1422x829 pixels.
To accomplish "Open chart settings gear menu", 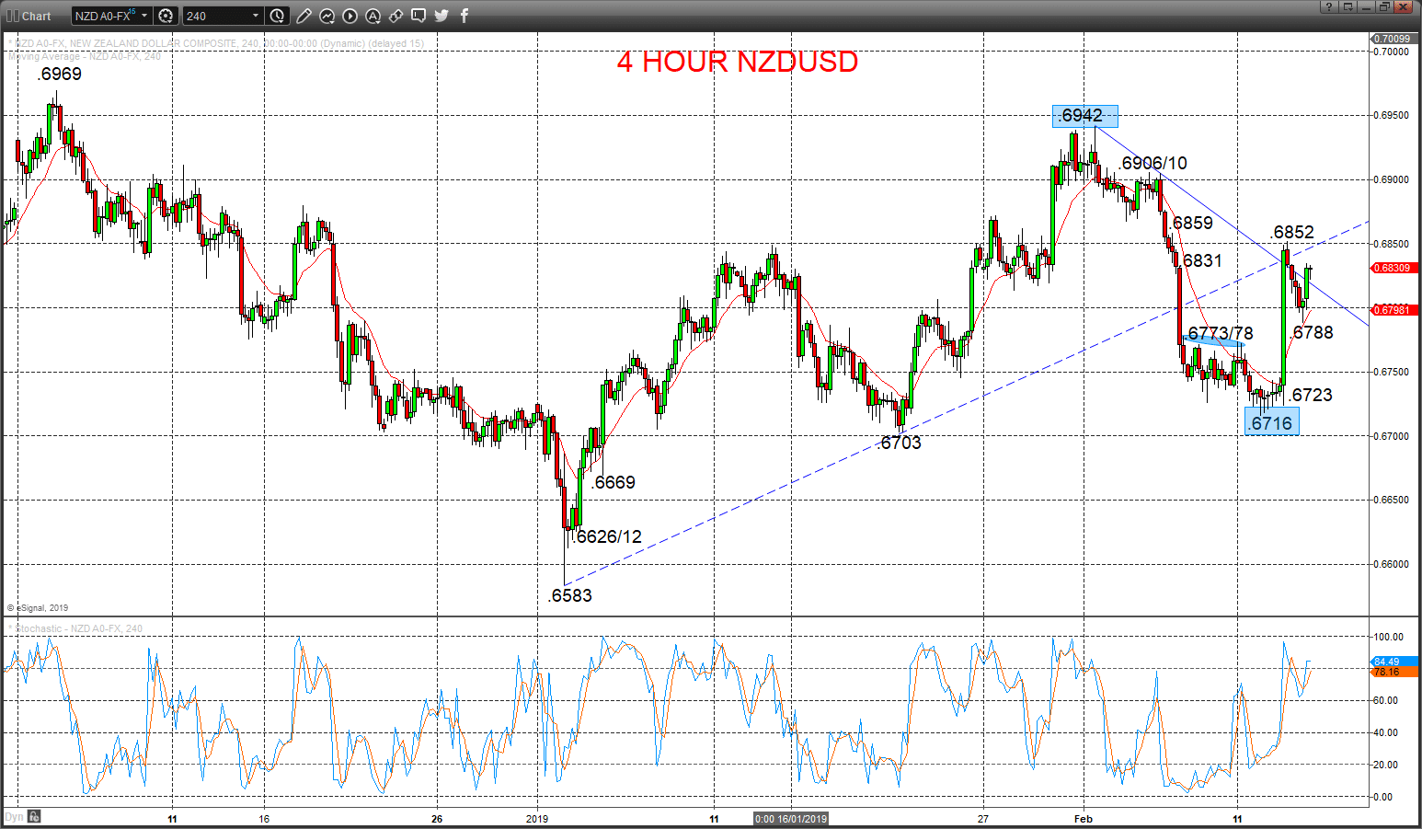I will pyautogui.click(x=166, y=16).
